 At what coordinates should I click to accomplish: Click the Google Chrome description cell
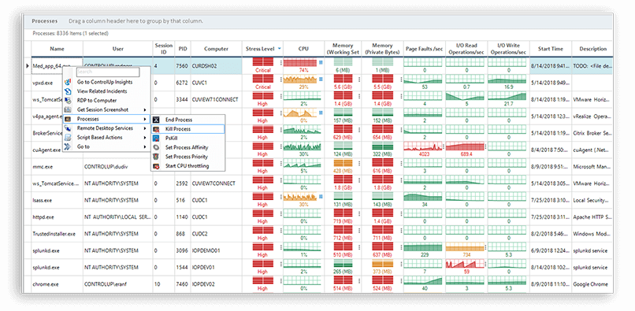tap(592, 284)
